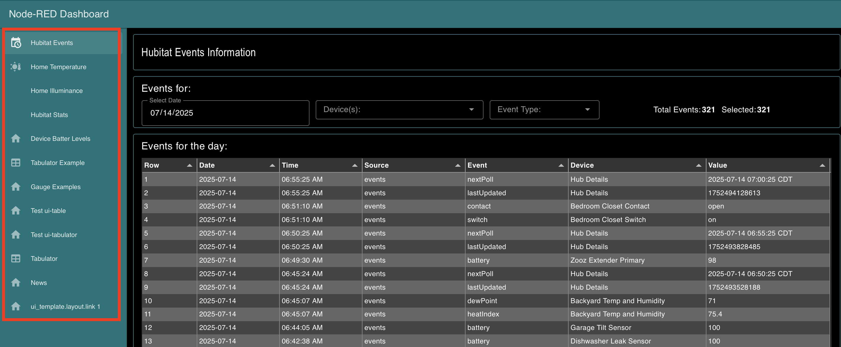Click the Tabulator Example table icon
The width and height of the screenshot is (841, 347).
16,163
